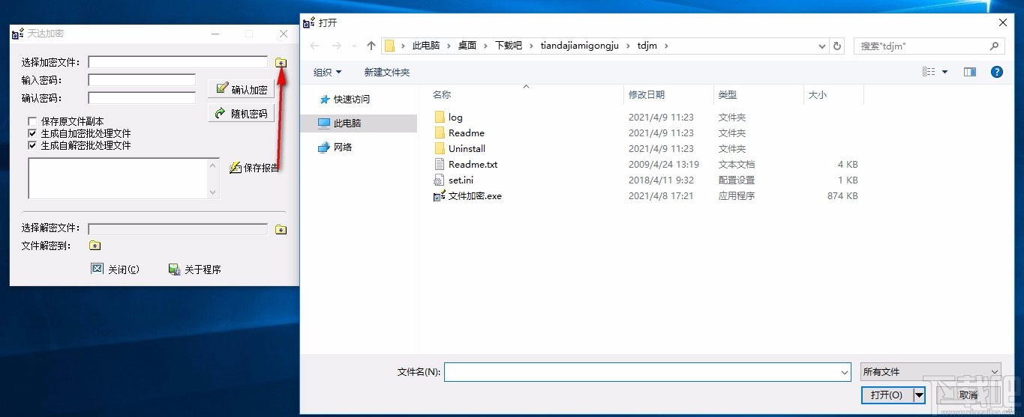Click browse icon next to 选择加密文件 field
This screenshot has height=417, width=1024.
(x=281, y=62)
